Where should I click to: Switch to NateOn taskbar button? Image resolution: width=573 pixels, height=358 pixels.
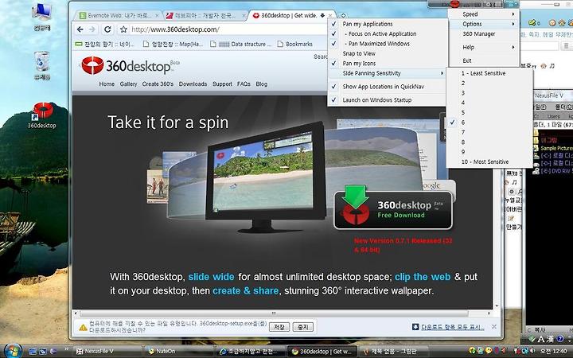point(177,352)
